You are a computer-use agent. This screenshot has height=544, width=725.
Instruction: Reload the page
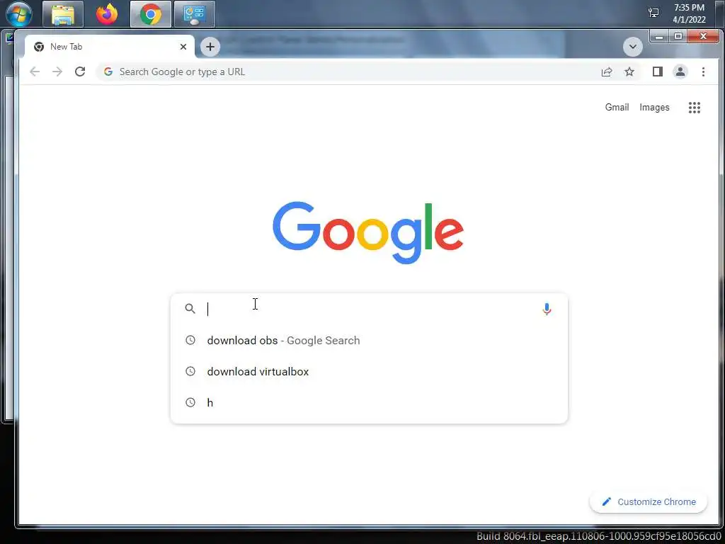pos(80,72)
